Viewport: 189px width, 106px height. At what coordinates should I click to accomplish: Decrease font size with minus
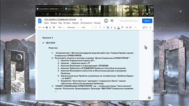96,27
